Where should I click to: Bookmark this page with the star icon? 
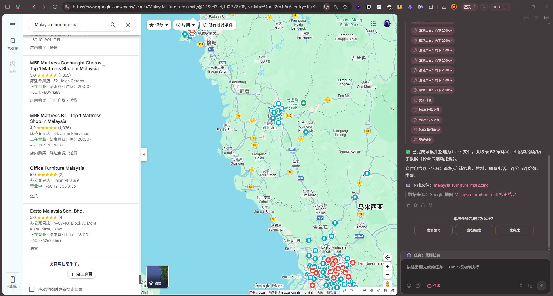(345, 7)
